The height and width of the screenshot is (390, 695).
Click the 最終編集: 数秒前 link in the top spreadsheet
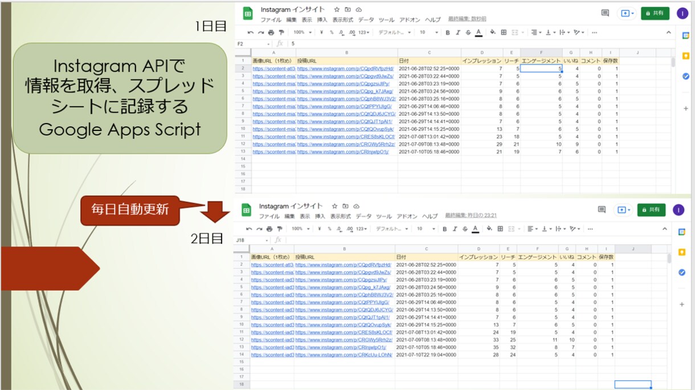click(x=467, y=19)
